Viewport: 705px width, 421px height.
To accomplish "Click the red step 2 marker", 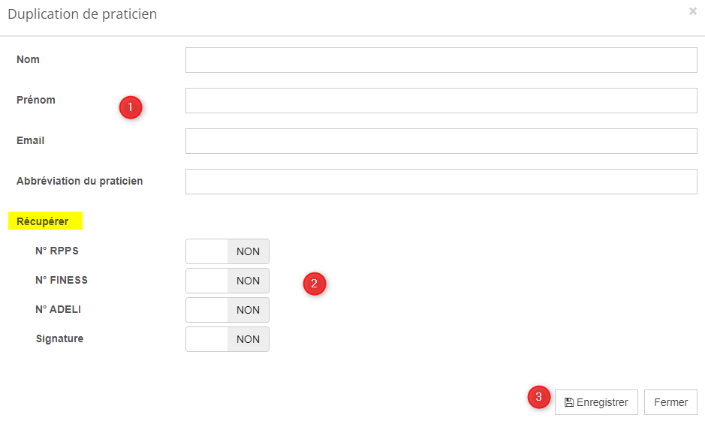I will [314, 284].
